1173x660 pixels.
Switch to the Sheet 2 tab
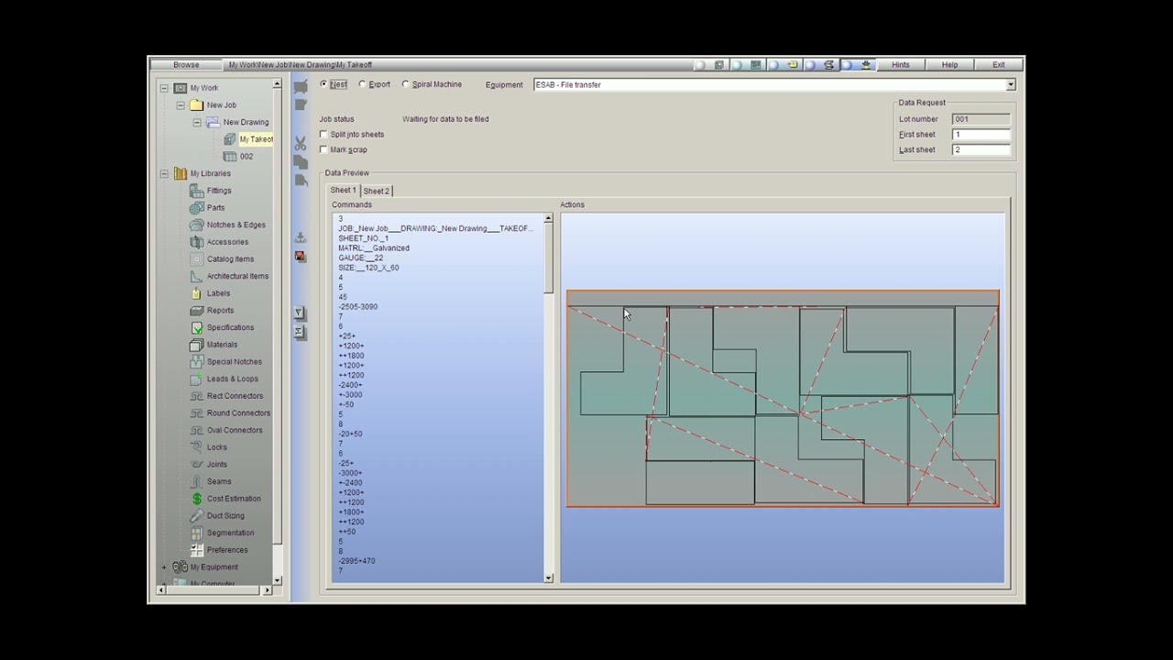(376, 191)
